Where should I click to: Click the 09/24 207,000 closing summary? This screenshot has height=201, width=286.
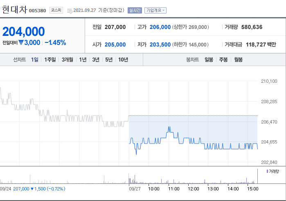[32, 189]
